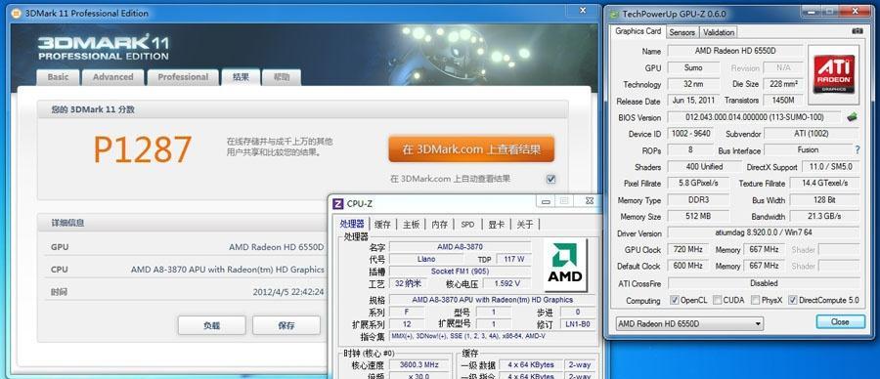Click the 负载 button in 3DMark

(211, 325)
